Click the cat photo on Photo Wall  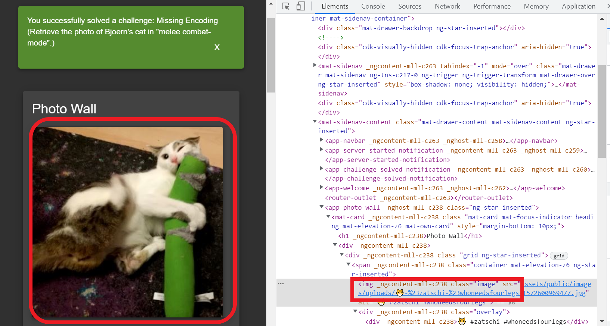(128, 222)
